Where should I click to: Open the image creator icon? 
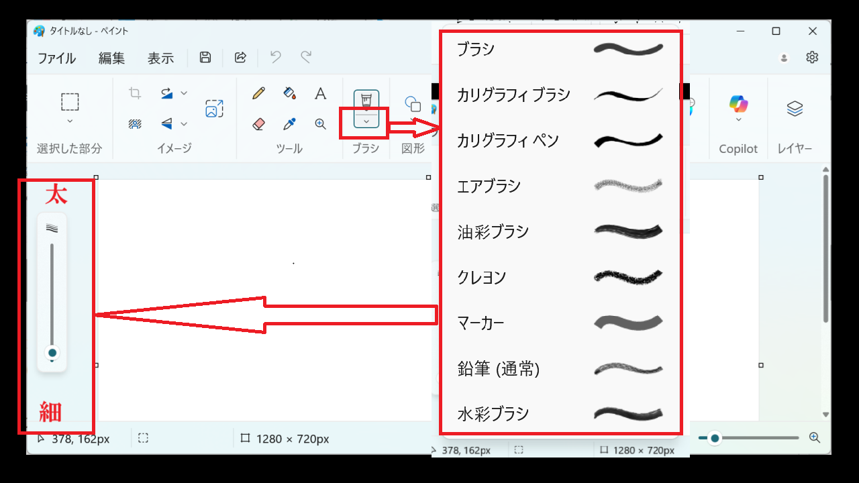[x=214, y=109]
